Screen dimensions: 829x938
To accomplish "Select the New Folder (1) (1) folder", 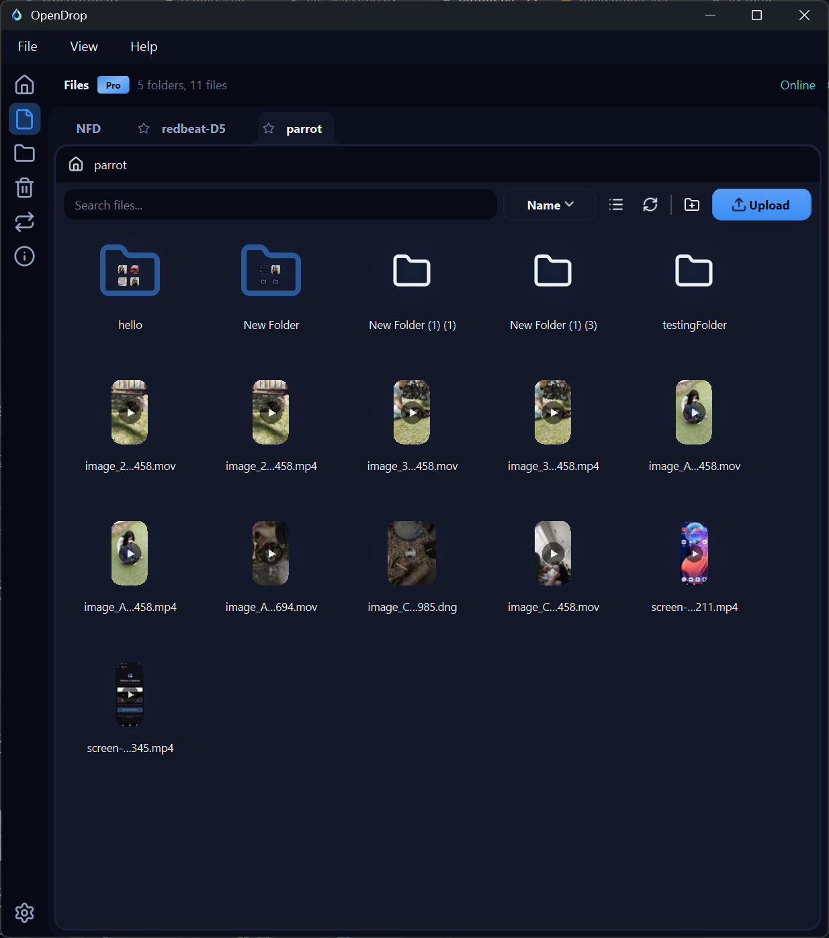I will tap(412, 271).
